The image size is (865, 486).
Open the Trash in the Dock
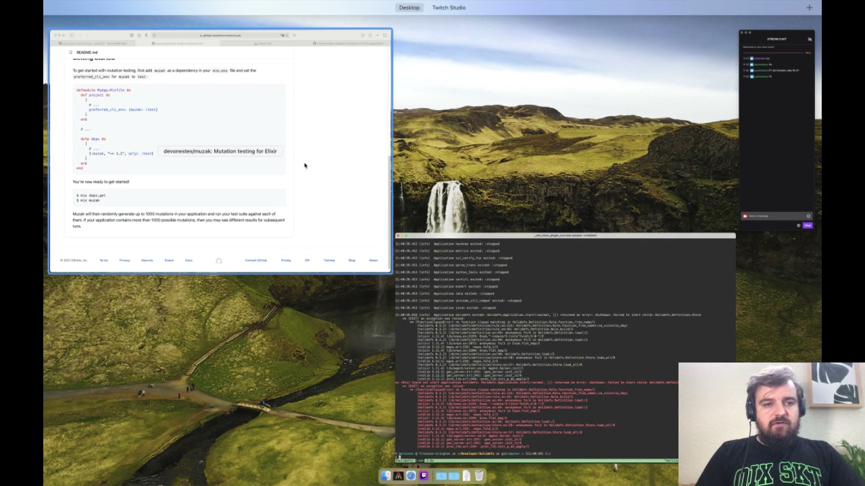[x=478, y=476]
